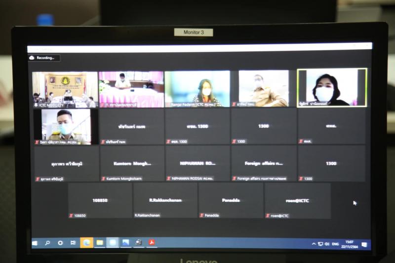
Task: Click muted mic icon on Foreign affairs label
Action: tap(234, 179)
